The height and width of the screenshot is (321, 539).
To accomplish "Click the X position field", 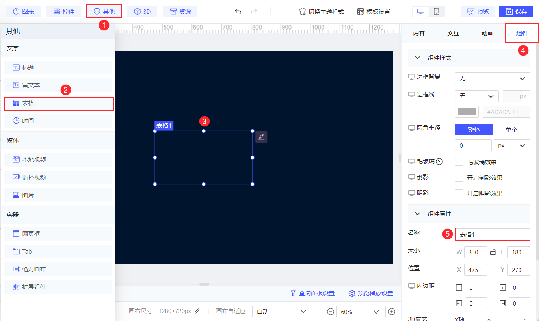I will 476,270.
